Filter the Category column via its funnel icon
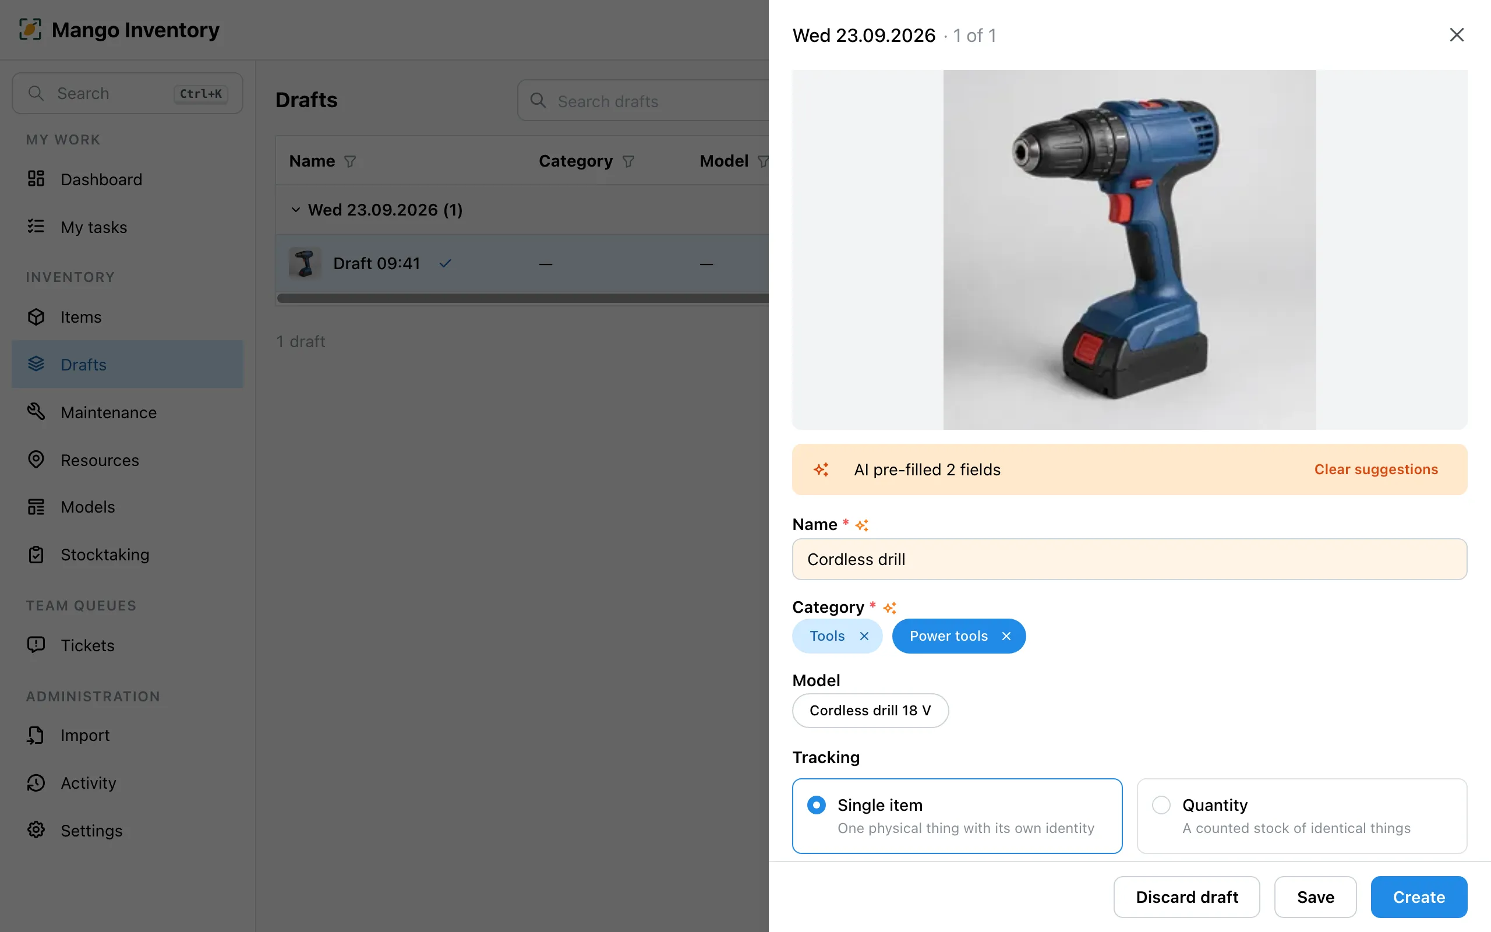The height and width of the screenshot is (932, 1491). pyautogui.click(x=628, y=161)
